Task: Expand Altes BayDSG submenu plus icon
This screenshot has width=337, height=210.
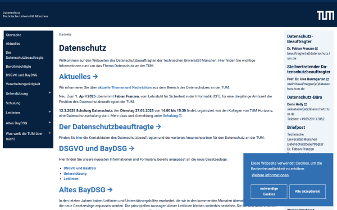Action: click(x=49, y=122)
